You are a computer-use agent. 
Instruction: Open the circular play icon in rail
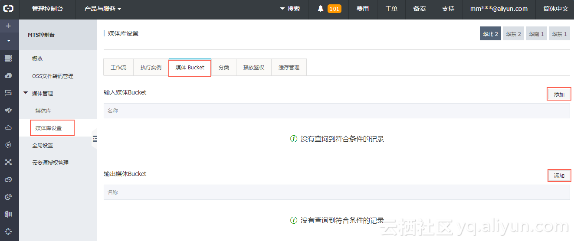click(8, 145)
